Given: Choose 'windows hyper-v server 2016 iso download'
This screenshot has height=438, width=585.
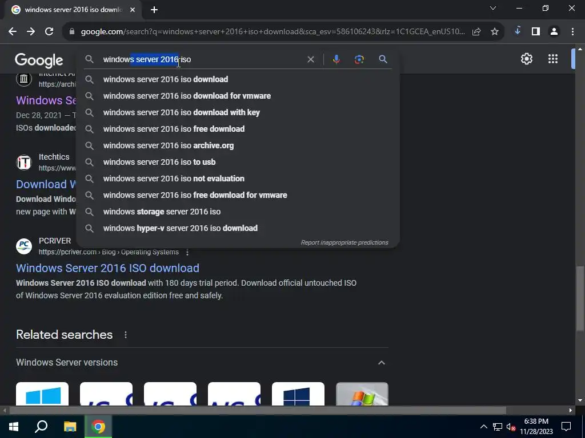Looking at the screenshot, I should [238, 228].
